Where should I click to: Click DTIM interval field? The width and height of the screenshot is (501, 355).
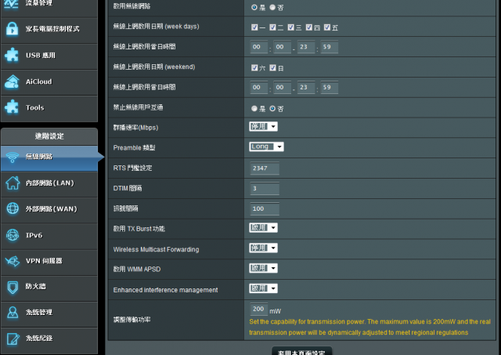(265, 188)
